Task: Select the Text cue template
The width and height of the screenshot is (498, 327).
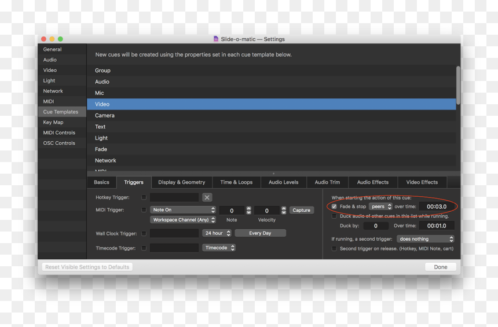Action: tap(272, 127)
